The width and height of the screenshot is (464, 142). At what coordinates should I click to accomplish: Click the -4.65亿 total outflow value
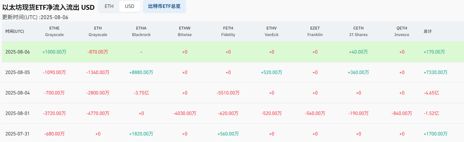pyautogui.click(x=431, y=93)
